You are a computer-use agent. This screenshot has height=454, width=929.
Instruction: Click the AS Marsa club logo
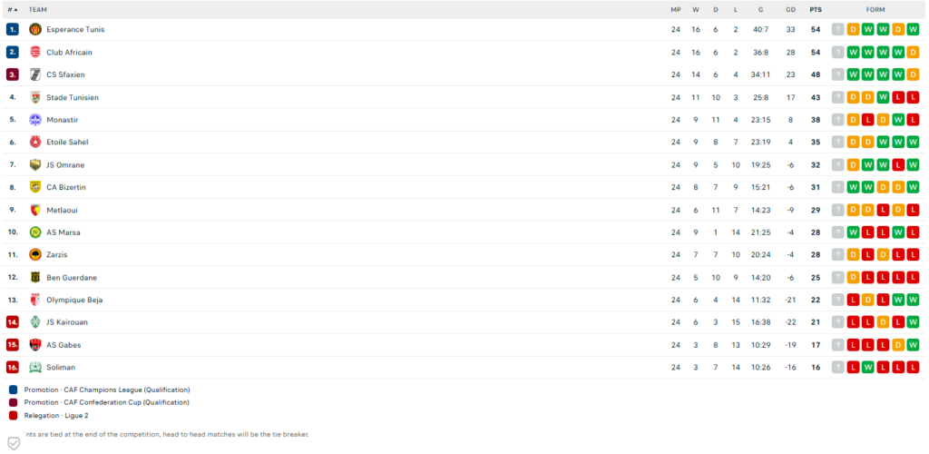point(35,232)
